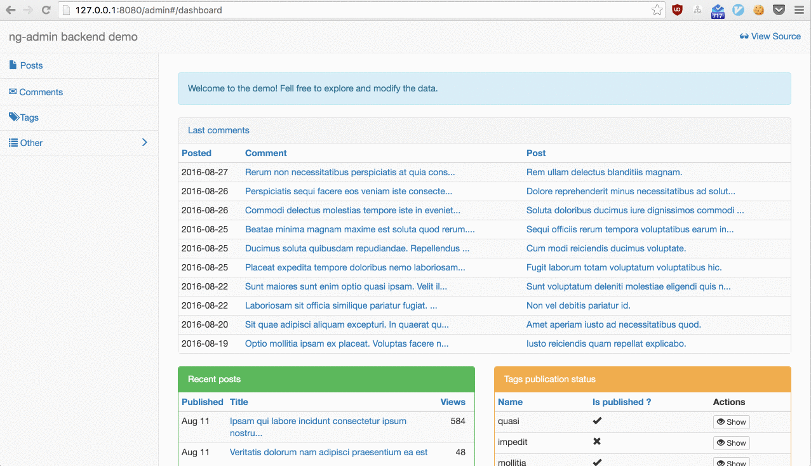Screen dimensions: 811x466
Task: Show the quasi tag
Action: point(731,422)
